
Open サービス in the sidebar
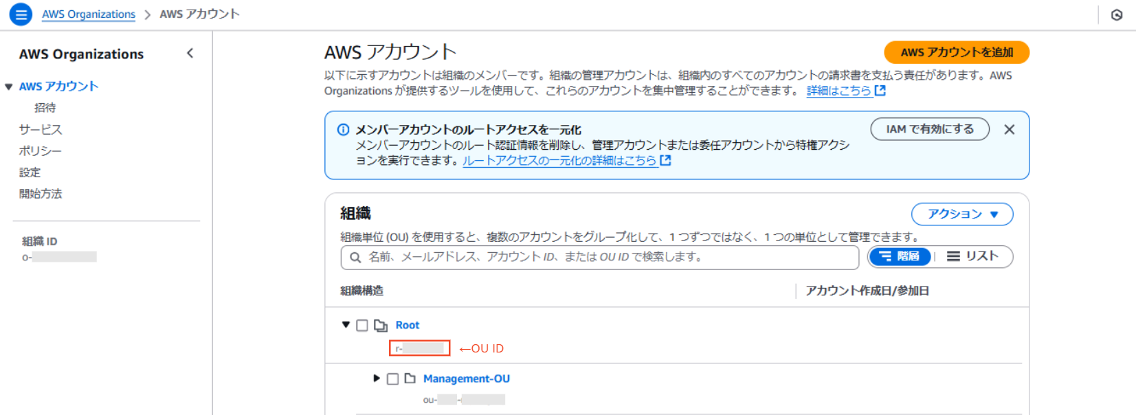pyautogui.click(x=41, y=129)
